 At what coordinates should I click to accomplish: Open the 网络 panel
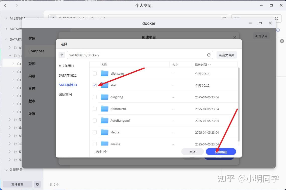[x=32, y=76]
